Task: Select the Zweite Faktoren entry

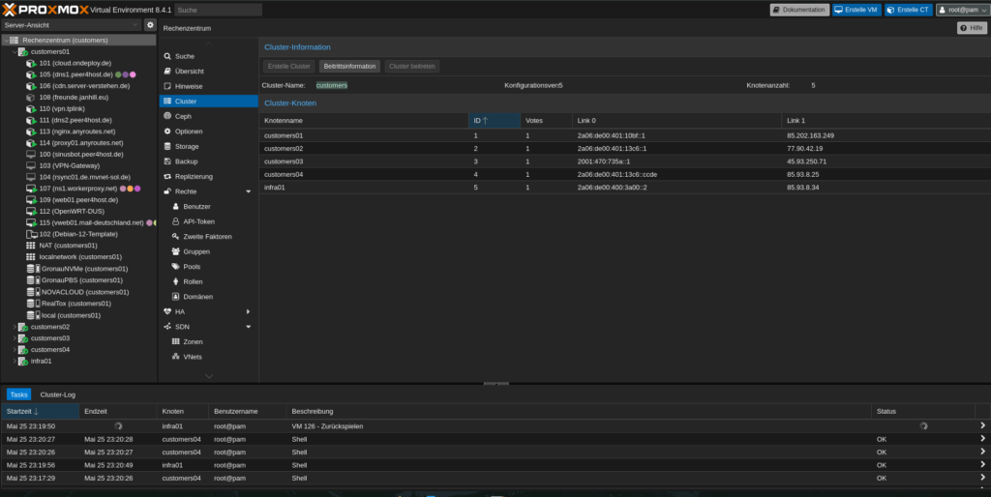Action: [x=207, y=236]
